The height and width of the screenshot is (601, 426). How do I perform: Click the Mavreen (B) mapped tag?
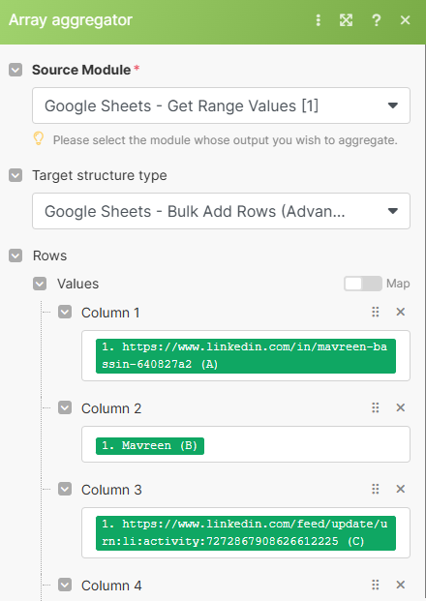coord(150,446)
